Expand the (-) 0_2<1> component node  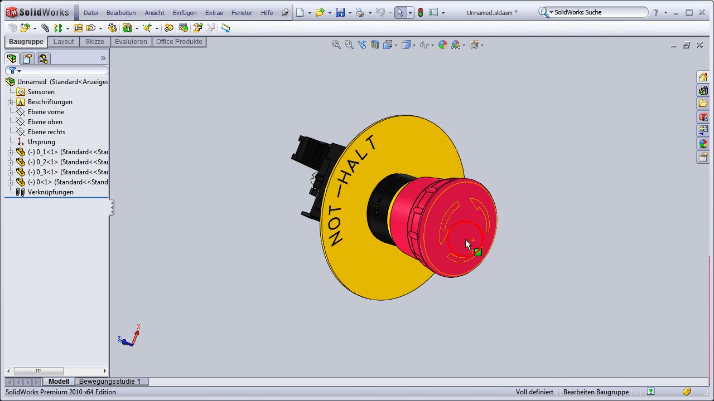(10, 162)
